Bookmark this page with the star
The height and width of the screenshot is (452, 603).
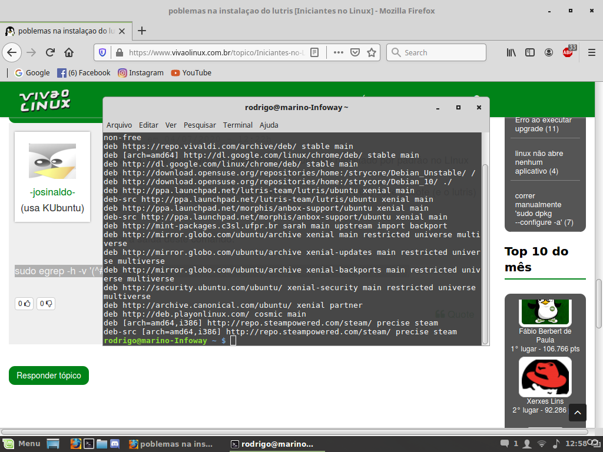(x=372, y=52)
